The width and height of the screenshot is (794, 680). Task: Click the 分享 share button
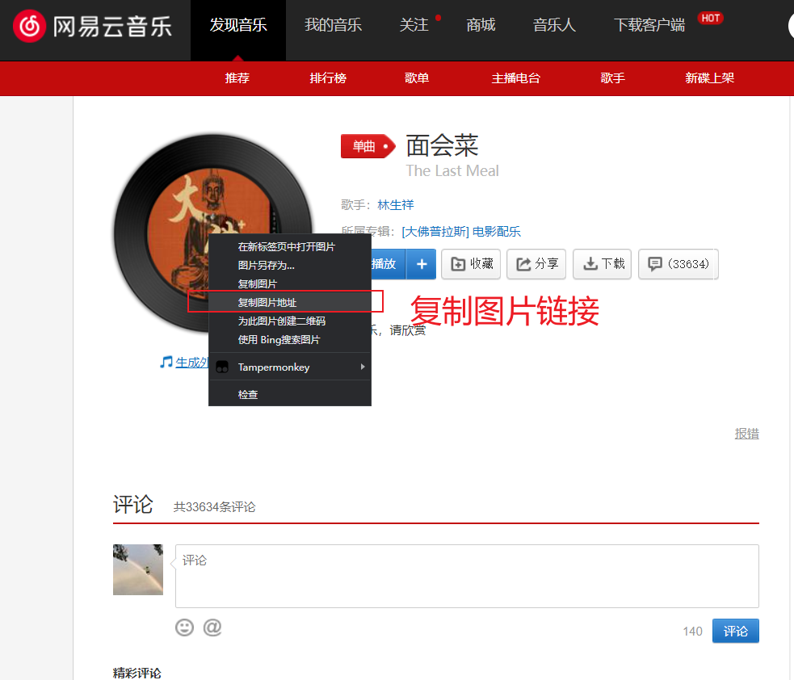click(536, 264)
